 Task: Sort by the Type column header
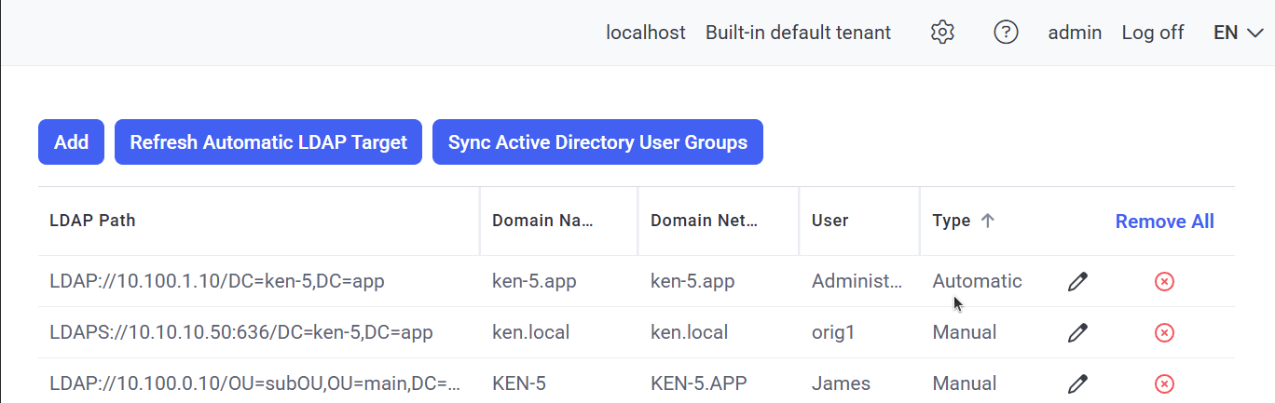pos(952,221)
